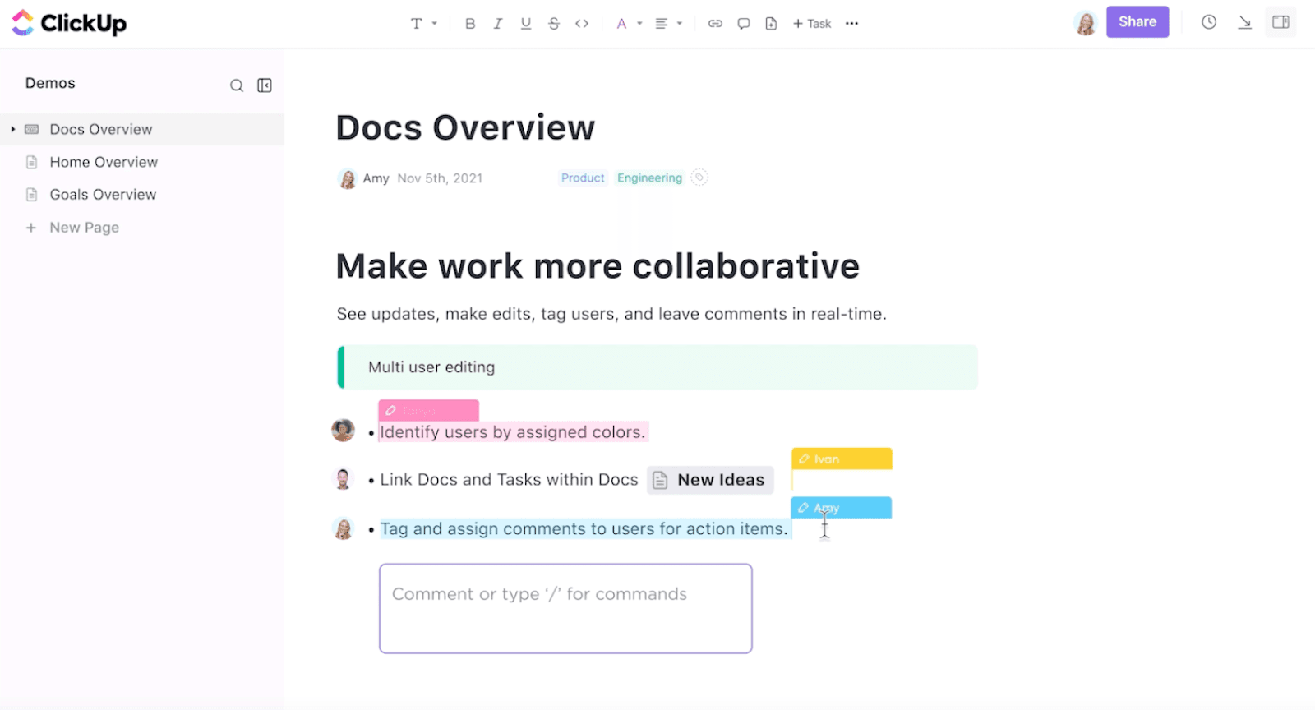
Task: Click the Tag and assign comments text
Action: [584, 529]
